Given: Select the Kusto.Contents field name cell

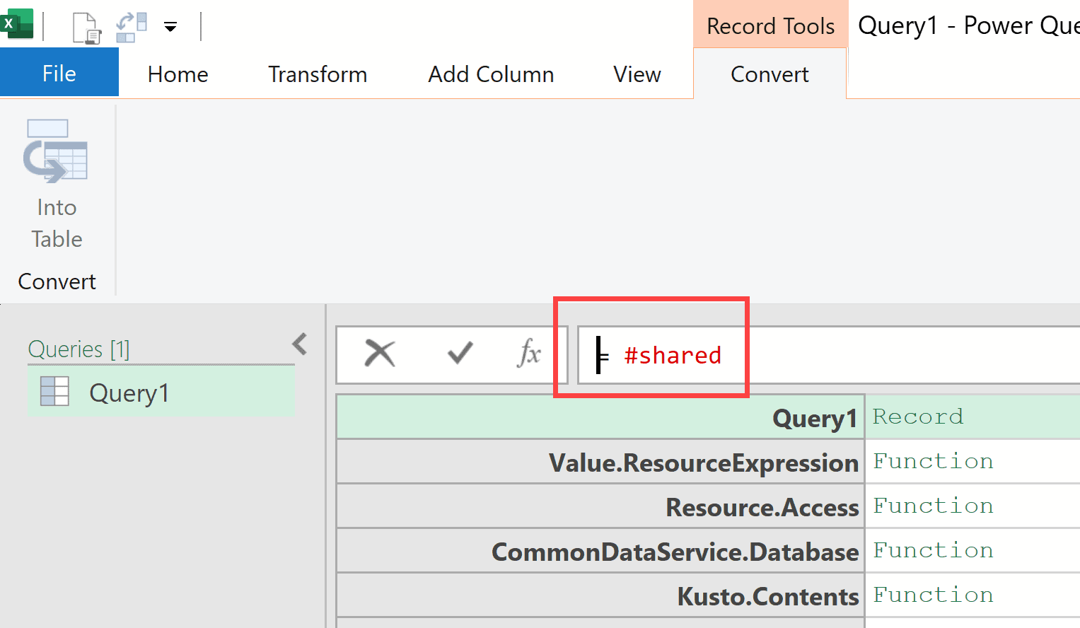Looking at the screenshot, I should pos(600,595).
